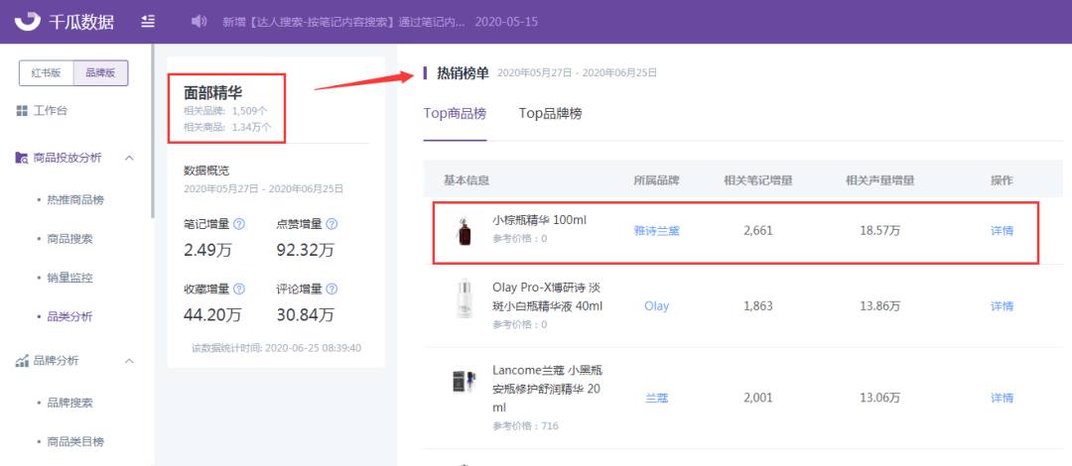Click the 2,001 note increment value
The width and height of the screenshot is (1072, 466).
click(x=758, y=398)
